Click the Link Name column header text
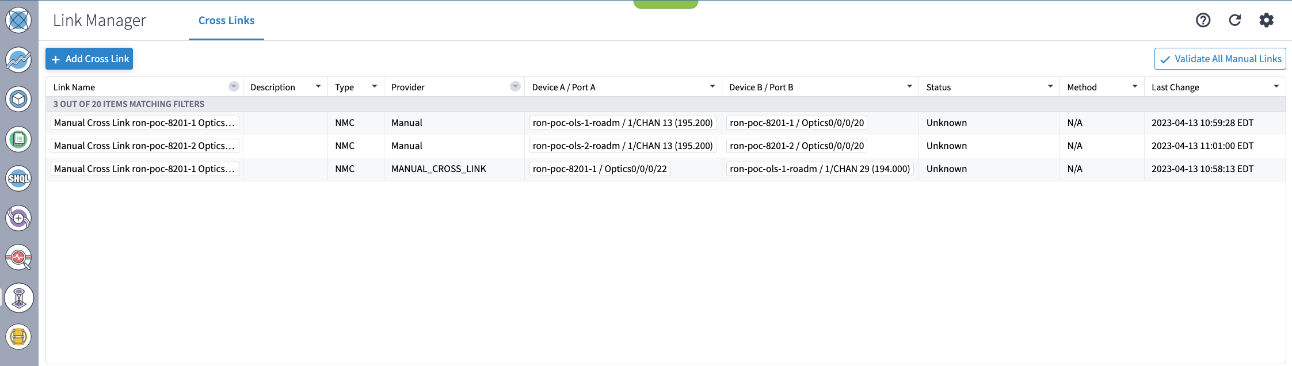The width and height of the screenshot is (1292, 366). click(x=74, y=87)
